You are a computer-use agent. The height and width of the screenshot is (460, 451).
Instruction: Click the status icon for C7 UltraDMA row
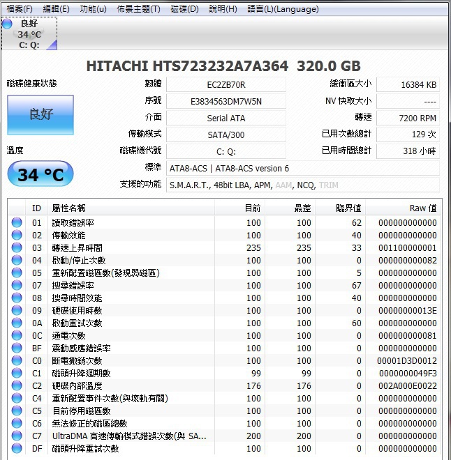[x=17, y=436]
